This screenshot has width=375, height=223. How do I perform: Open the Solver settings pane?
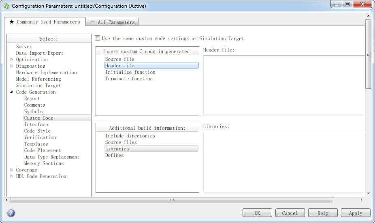(24, 47)
